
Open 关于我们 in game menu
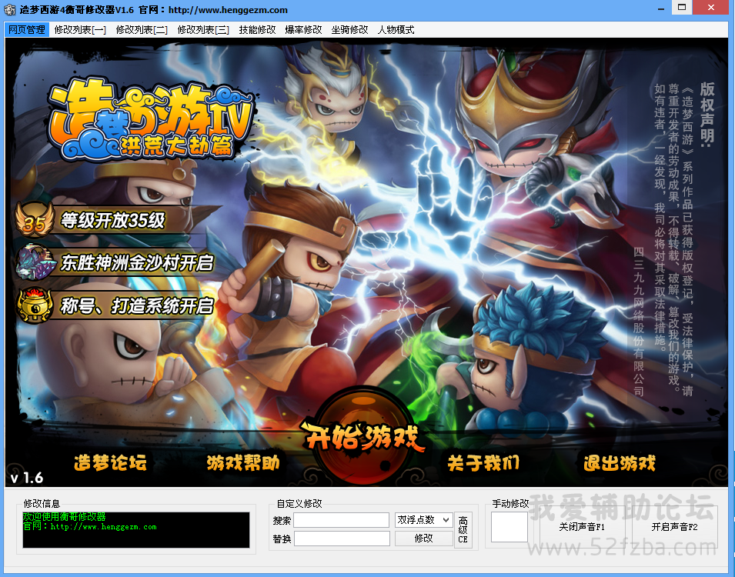(483, 462)
